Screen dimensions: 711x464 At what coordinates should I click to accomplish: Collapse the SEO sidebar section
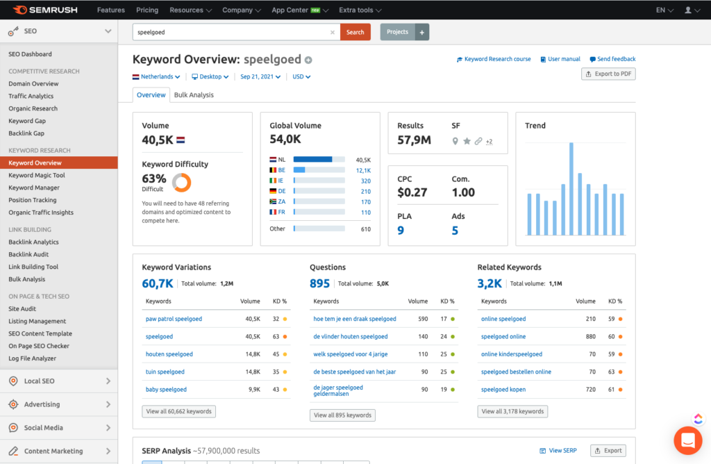coord(108,31)
